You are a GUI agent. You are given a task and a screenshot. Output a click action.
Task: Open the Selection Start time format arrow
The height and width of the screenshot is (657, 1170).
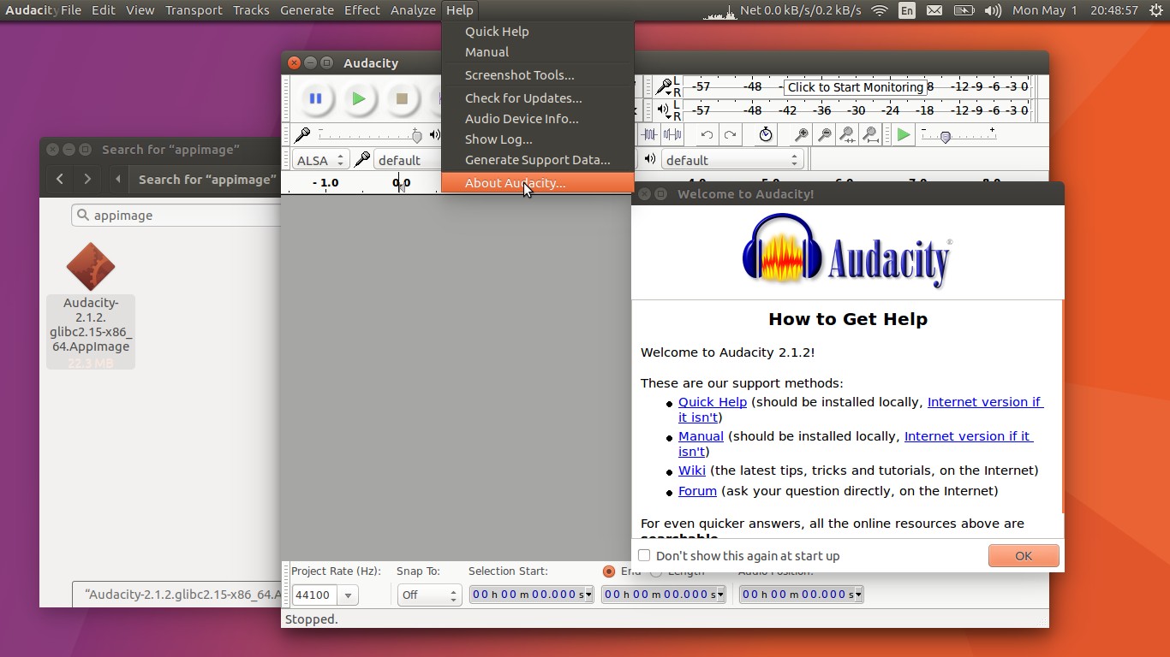(588, 595)
